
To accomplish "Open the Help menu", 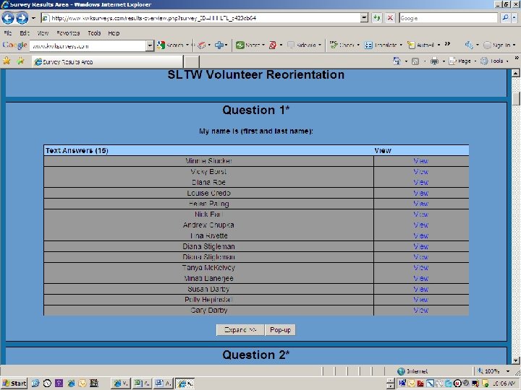I will coord(114,33).
